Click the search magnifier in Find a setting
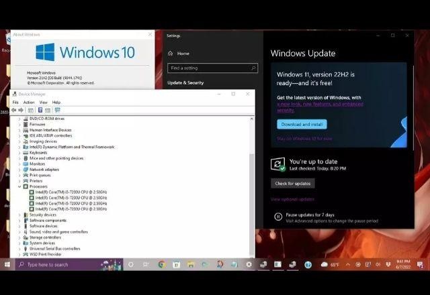This screenshot has height=295, width=430. [x=253, y=68]
